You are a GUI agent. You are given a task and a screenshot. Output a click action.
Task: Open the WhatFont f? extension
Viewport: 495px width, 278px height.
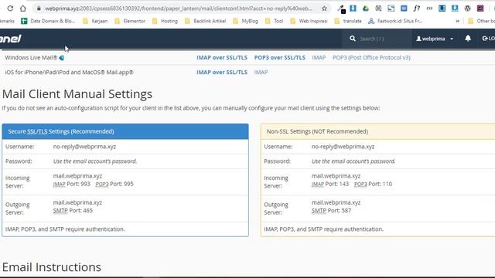417,8
